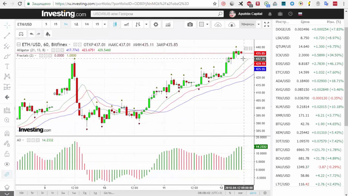Toggle лог logarithmic scale

click(x=240, y=193)
